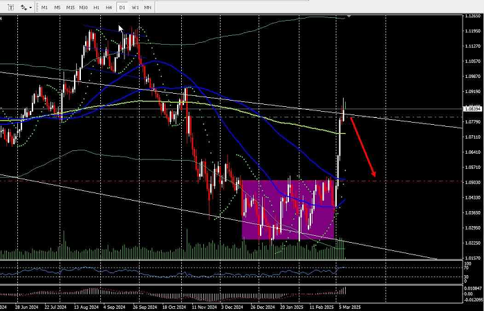
Task: Click the MACD scale value -0.012095
Action: point(474,299)
